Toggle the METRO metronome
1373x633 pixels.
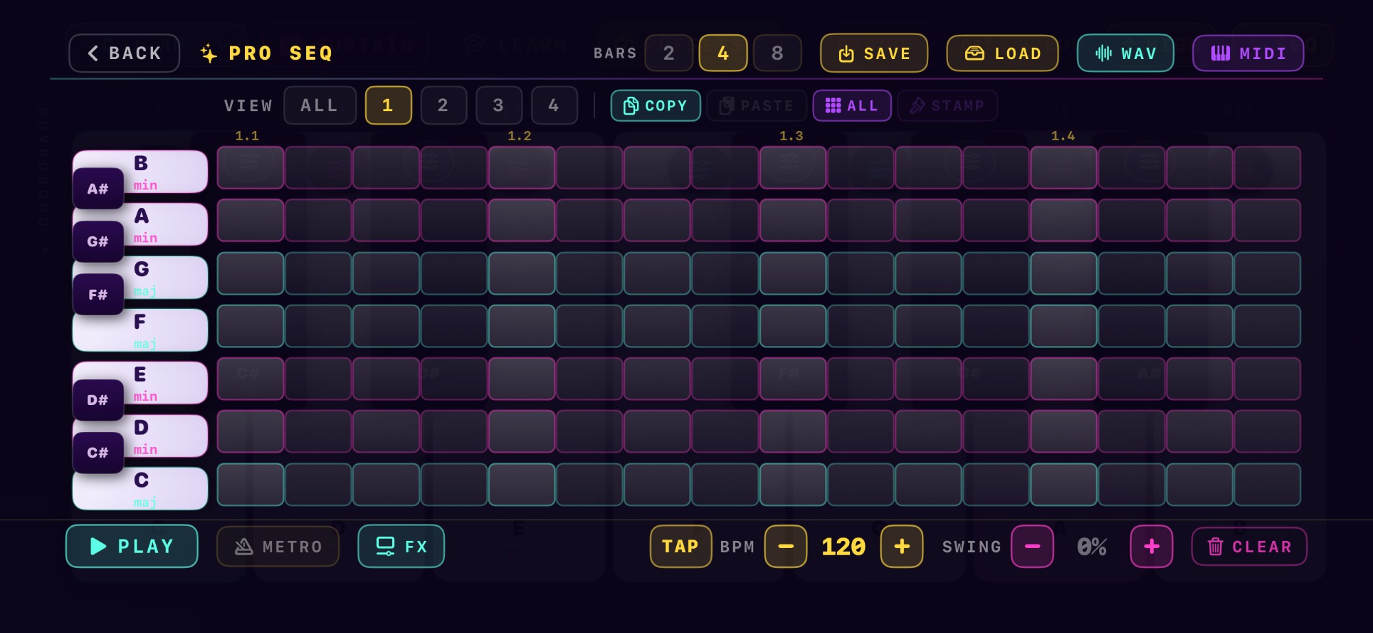pyautogui.click(x=278, y=546)
